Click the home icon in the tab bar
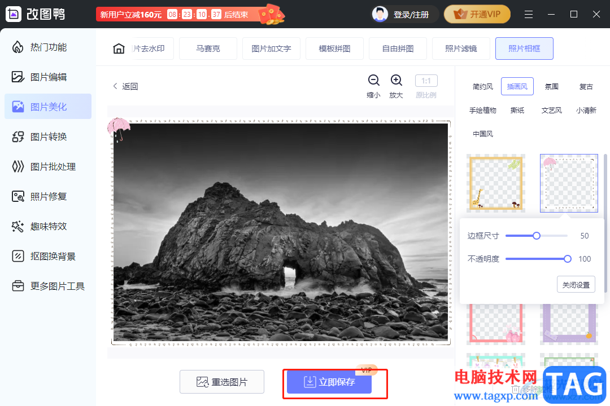 [119, 48]
